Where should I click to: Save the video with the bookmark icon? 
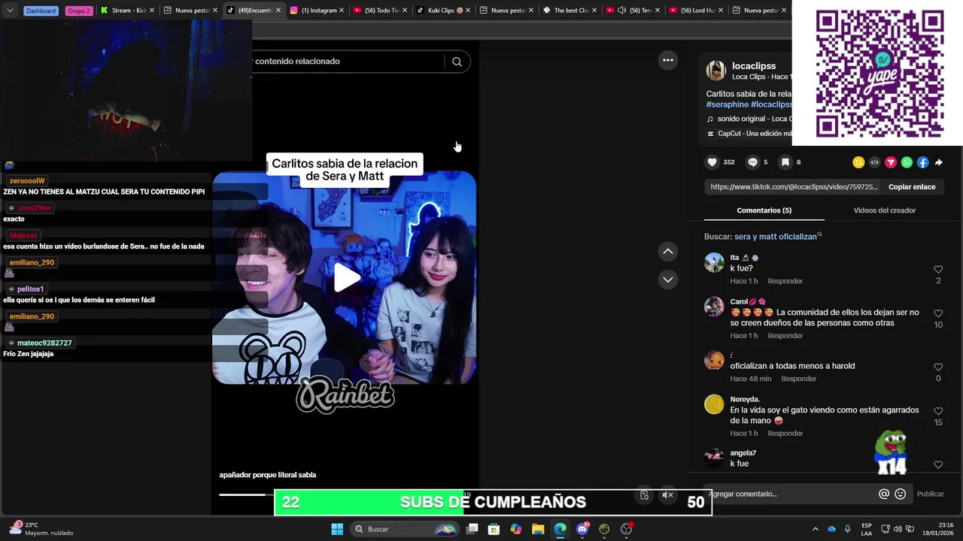[785, 162]
